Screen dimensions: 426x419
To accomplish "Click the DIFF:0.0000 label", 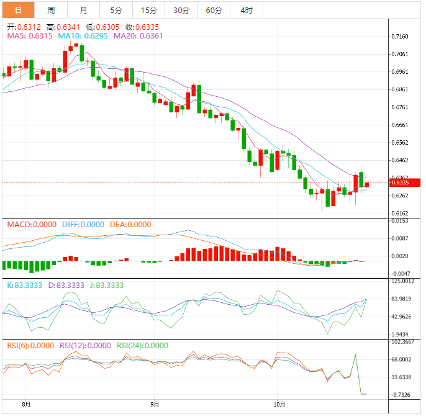I will pos(83,225).
